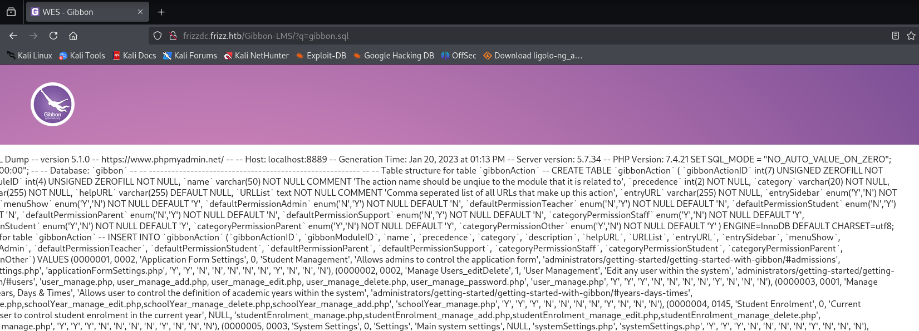919x331 pixels.
Task: Click the Gibbon logo in header
Action: pos(52,104)
